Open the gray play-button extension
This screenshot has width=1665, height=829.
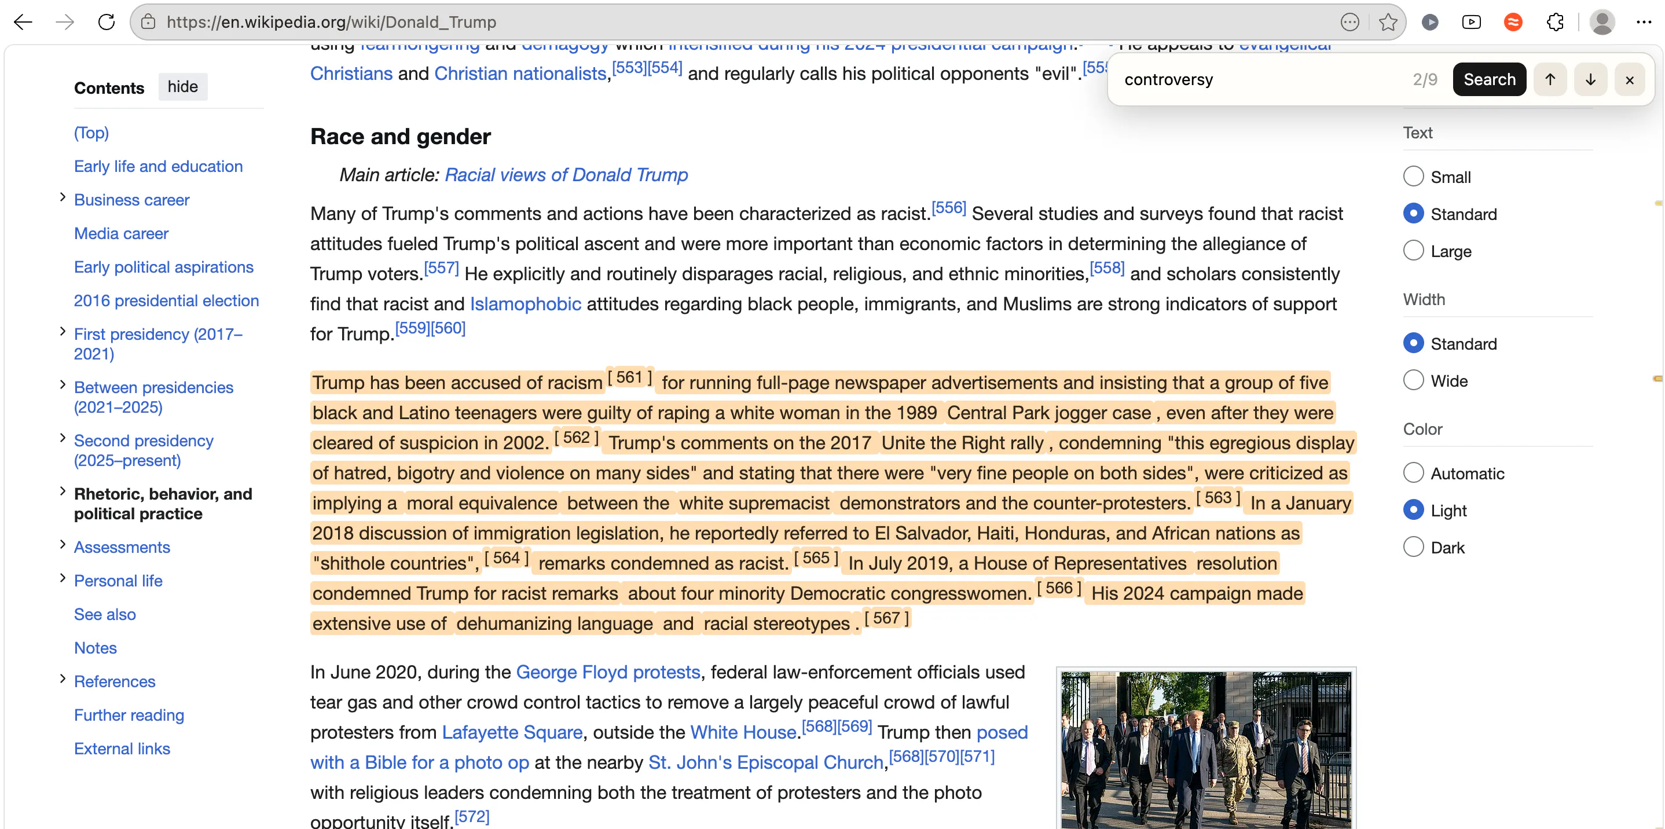[x=1431, y=22]
